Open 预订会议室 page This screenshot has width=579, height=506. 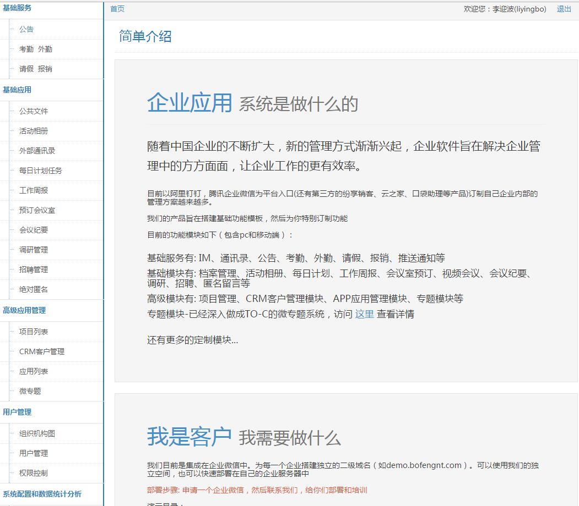click(37, 210)
